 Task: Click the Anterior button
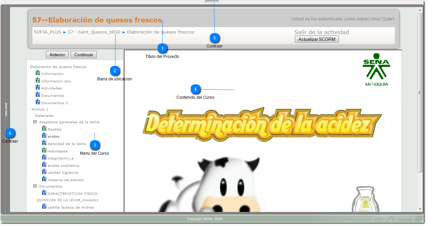click(x=57, y=54)
